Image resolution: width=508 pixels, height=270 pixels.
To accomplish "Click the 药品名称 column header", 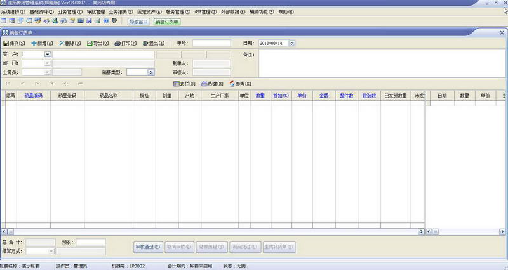I will [x=109, y=96].
